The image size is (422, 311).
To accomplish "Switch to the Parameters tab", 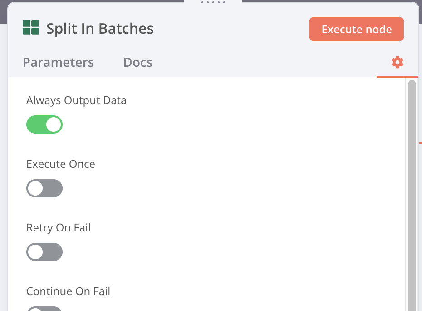I will click(x=58, y=62).
